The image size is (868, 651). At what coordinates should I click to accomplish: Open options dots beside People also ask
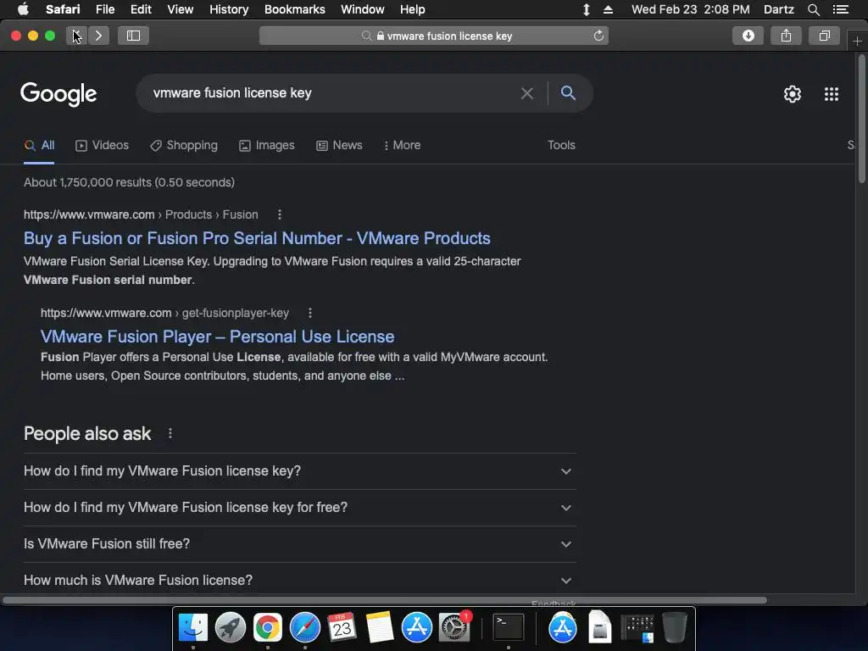click(x=170, y=433)
